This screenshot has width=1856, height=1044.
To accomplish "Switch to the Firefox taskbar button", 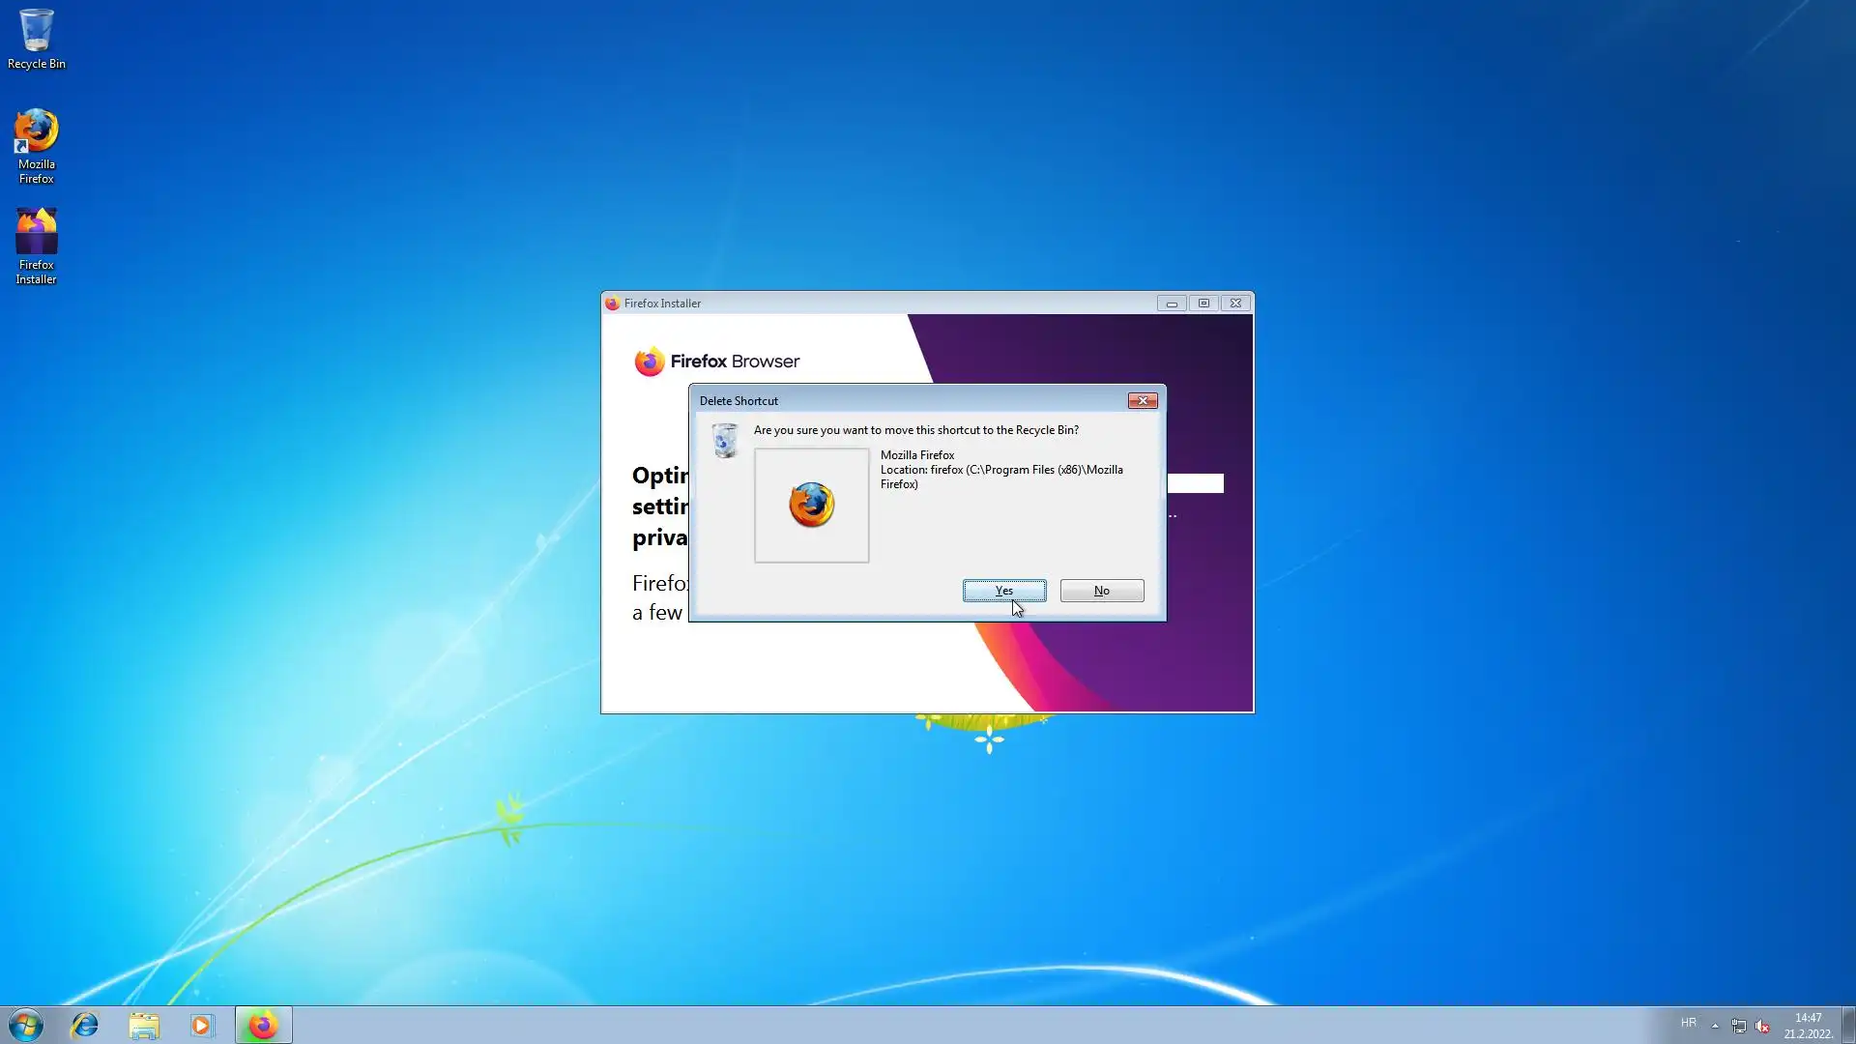I will tap(263, 1025).
